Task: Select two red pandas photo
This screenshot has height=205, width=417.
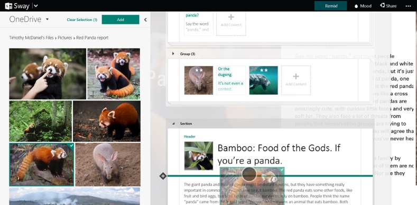Action: click(x=114, y=74)
